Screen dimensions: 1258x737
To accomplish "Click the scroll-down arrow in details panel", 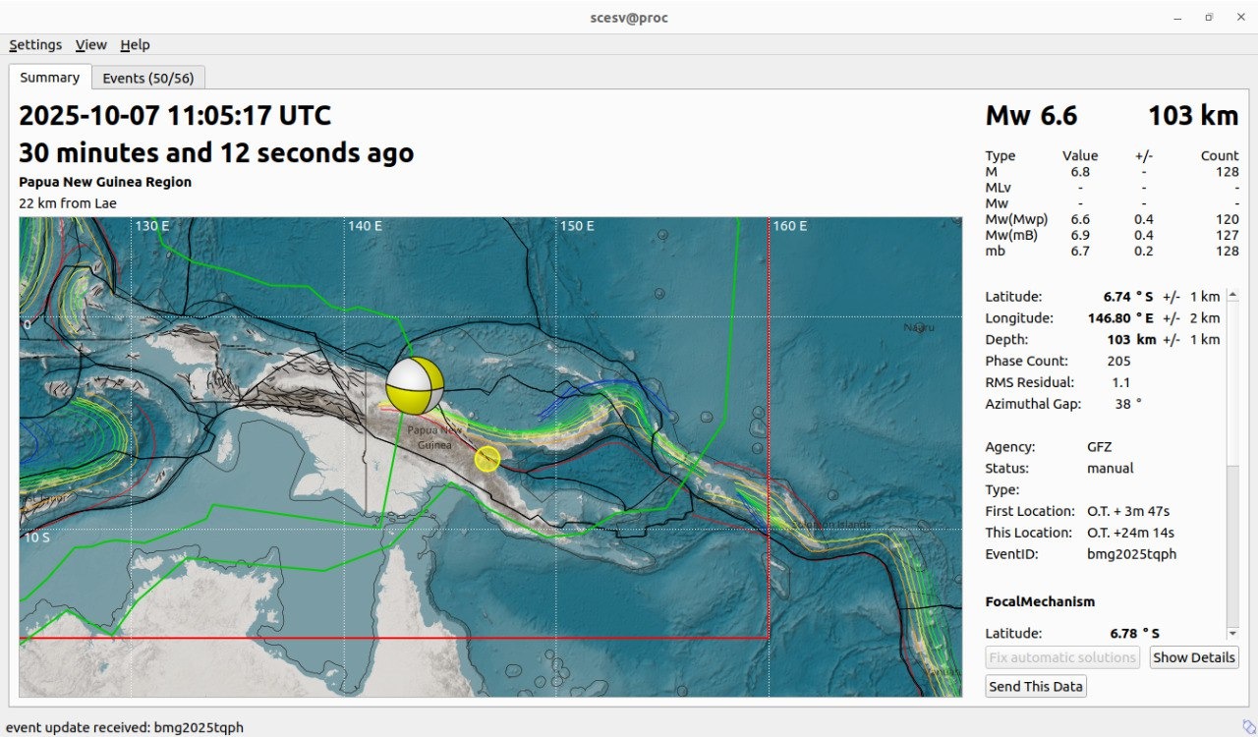I will [x=1232, y=634].
